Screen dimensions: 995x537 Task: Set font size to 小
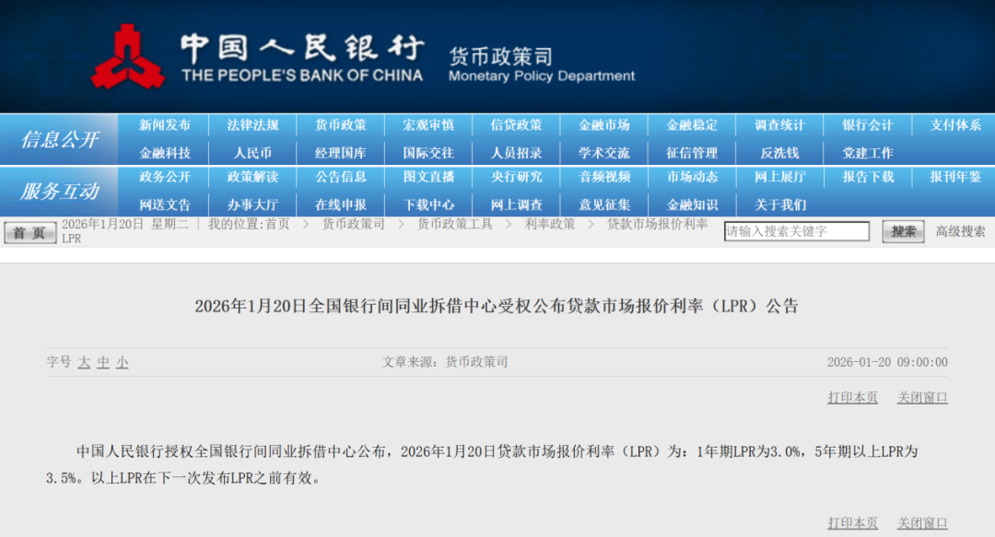pos(122,362)
